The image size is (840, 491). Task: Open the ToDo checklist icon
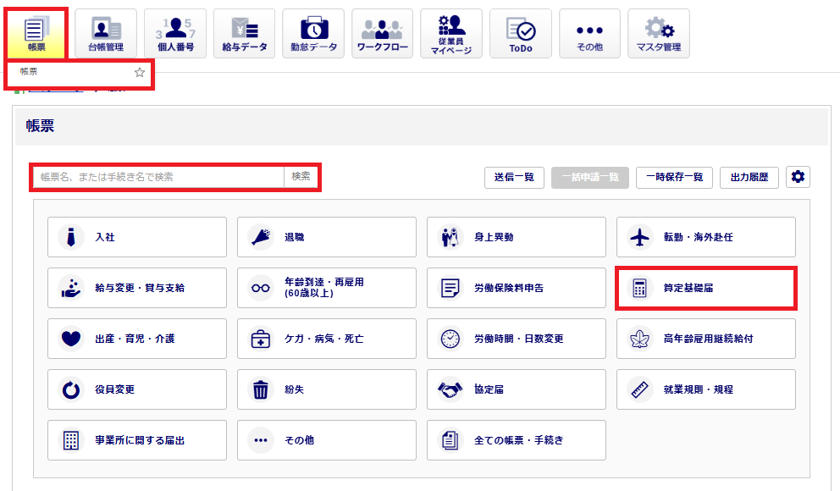[x=520, y=34]
